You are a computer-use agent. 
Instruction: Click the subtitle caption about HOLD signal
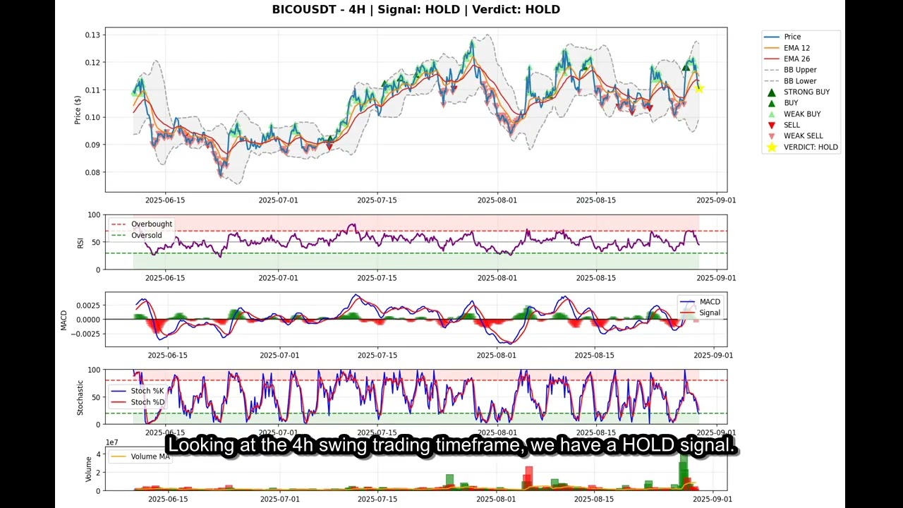(x=451, y=445)
